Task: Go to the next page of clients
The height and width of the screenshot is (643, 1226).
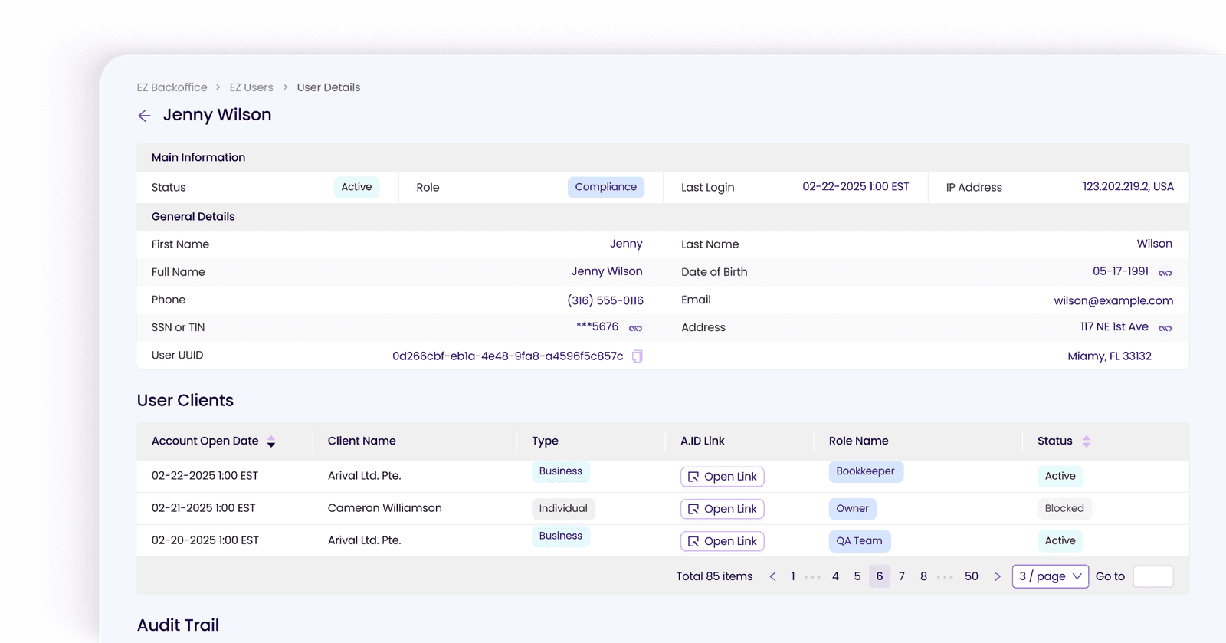Action: pyautogui.click(x=997, y=576)
